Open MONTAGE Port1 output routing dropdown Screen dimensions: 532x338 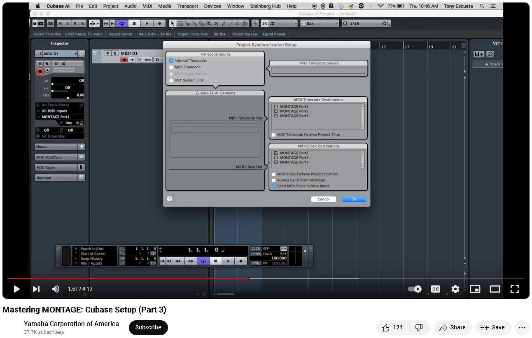60,117
